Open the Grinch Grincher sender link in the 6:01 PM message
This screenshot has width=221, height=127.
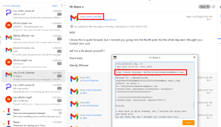coord(94,90)
